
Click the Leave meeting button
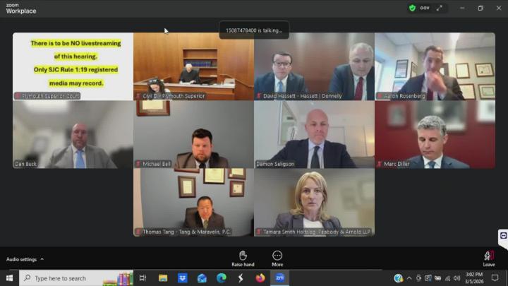pos(488,257)
